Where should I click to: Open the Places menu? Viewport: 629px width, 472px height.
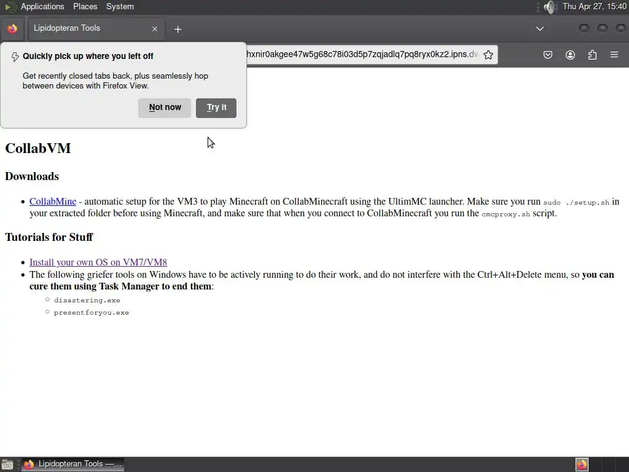pyautogui.click(x=85, y=6)
